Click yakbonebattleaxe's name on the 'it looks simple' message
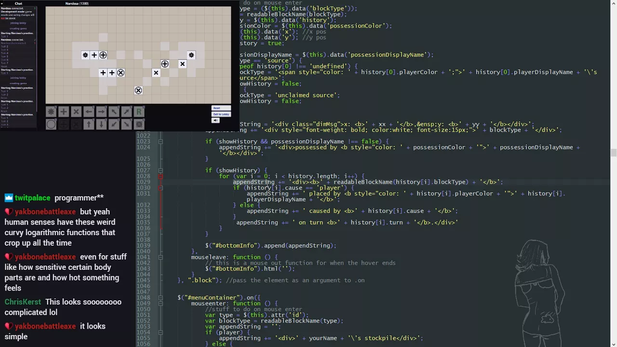 pos(45,326)
